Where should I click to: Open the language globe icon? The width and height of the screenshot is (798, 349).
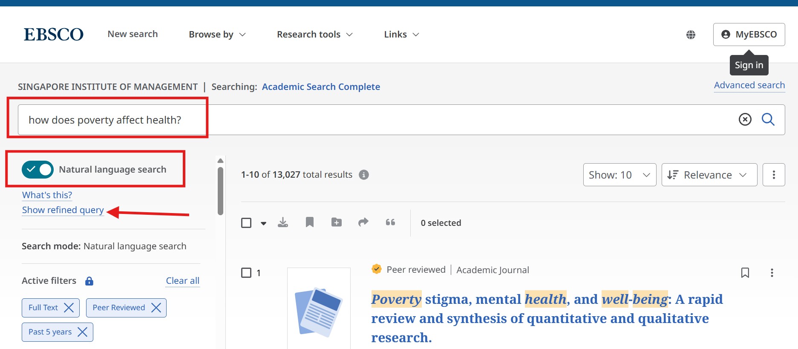[x=691, y=35]
